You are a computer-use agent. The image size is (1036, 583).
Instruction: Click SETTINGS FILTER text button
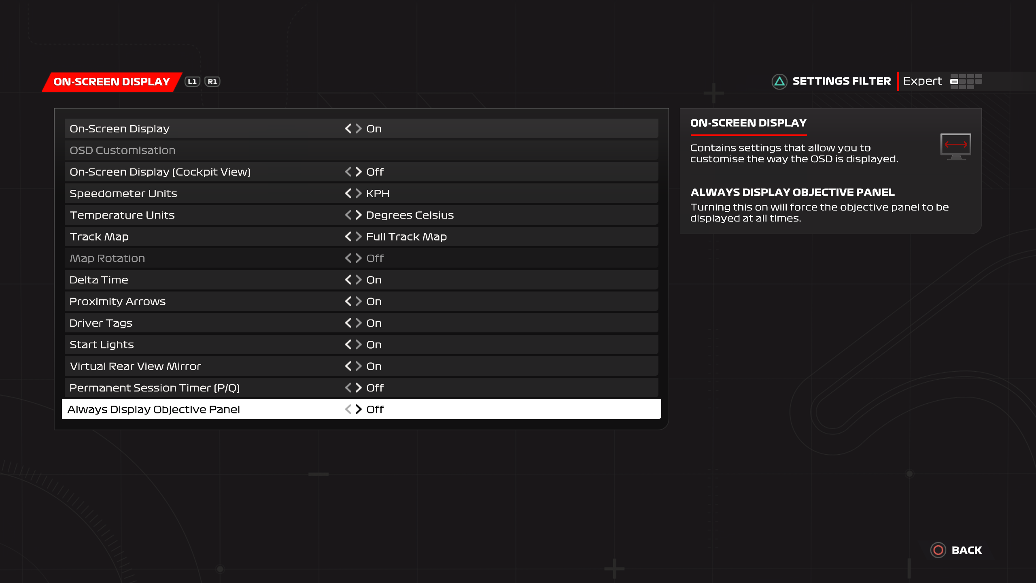pyautogui.click(x=841, y=81)
